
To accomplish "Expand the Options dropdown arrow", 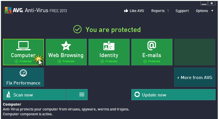I will [212, 11].
